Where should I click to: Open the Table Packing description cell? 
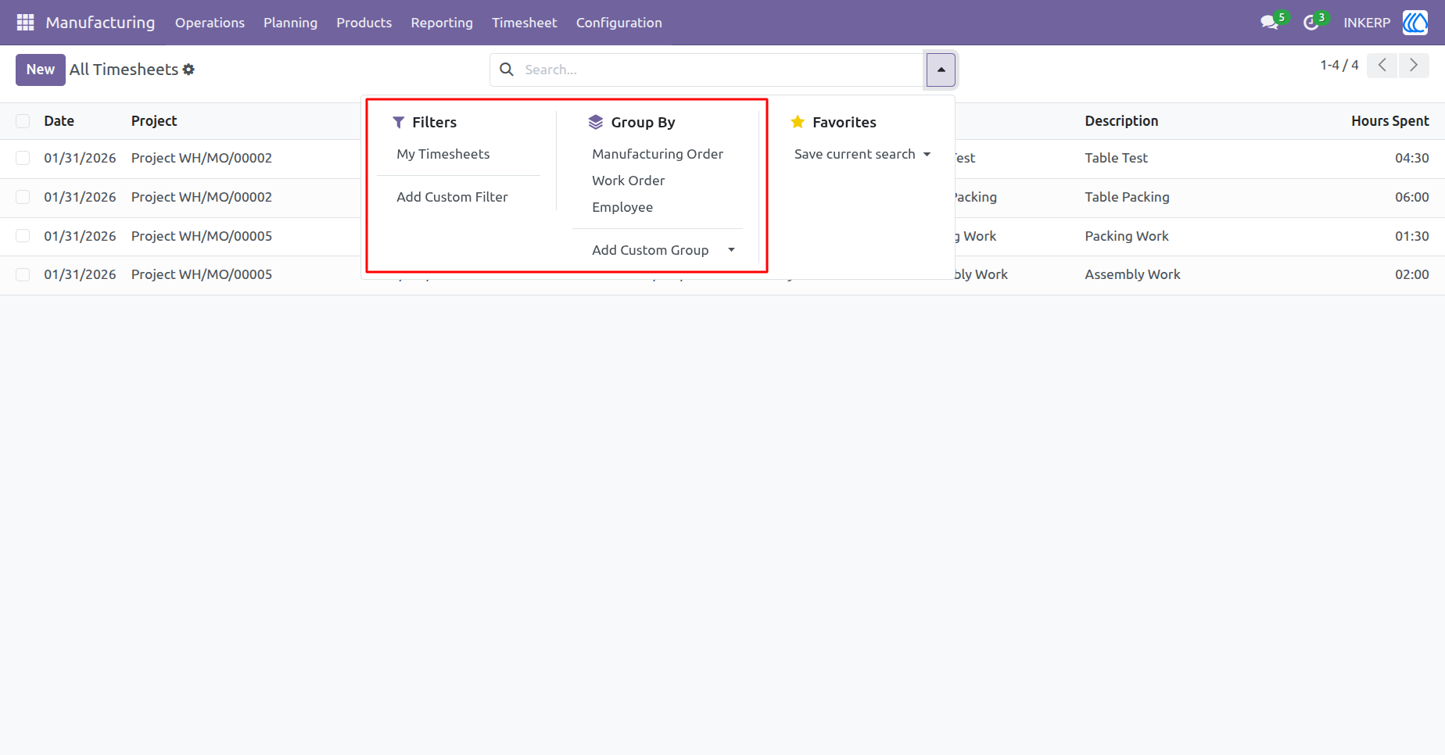click(1127, 197)
